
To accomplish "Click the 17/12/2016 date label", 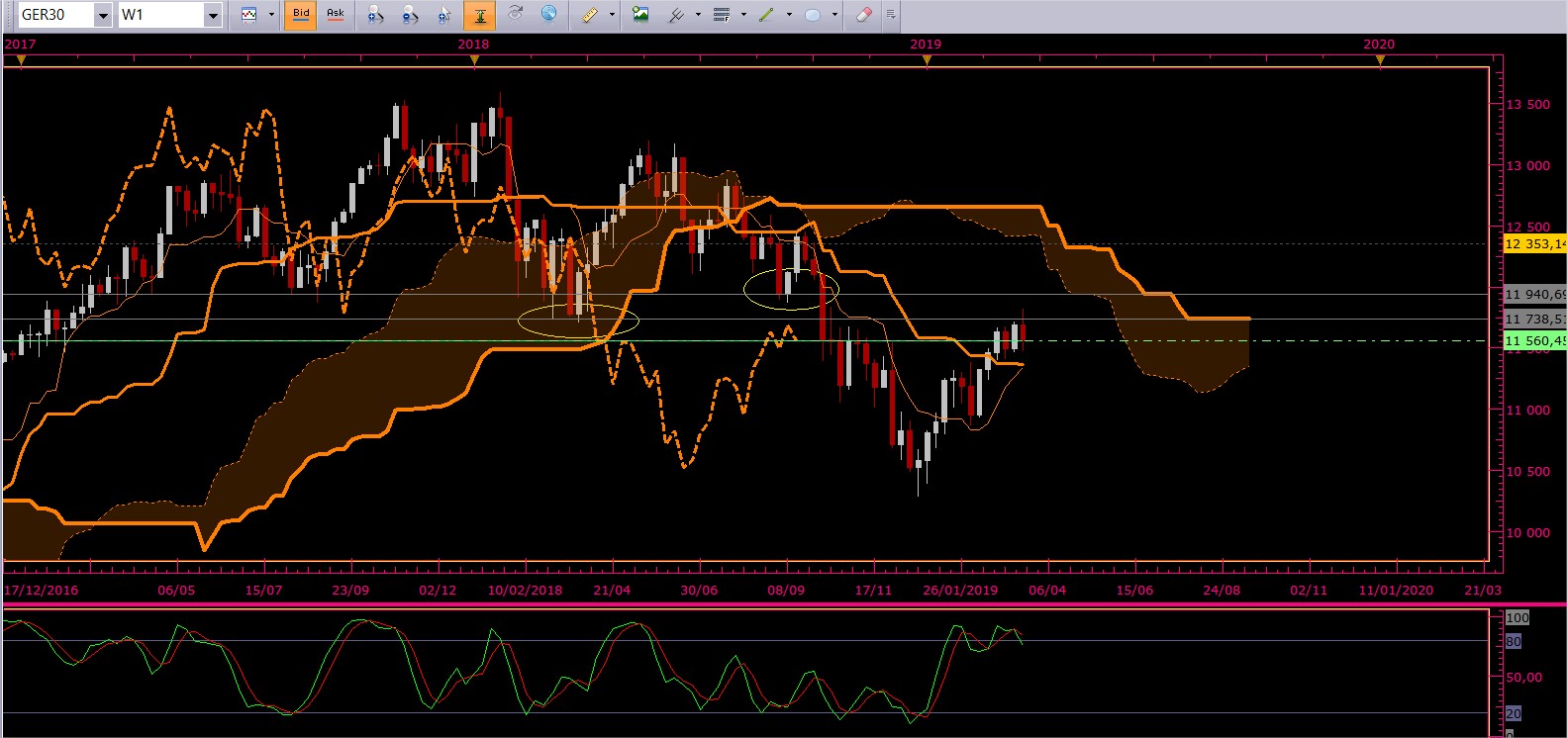I will click(41, 591).
